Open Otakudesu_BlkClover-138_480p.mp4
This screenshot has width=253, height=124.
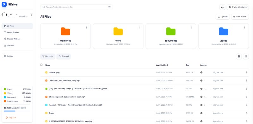point(65,80)
